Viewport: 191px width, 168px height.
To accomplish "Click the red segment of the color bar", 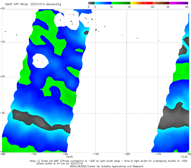I will [148, 3].
